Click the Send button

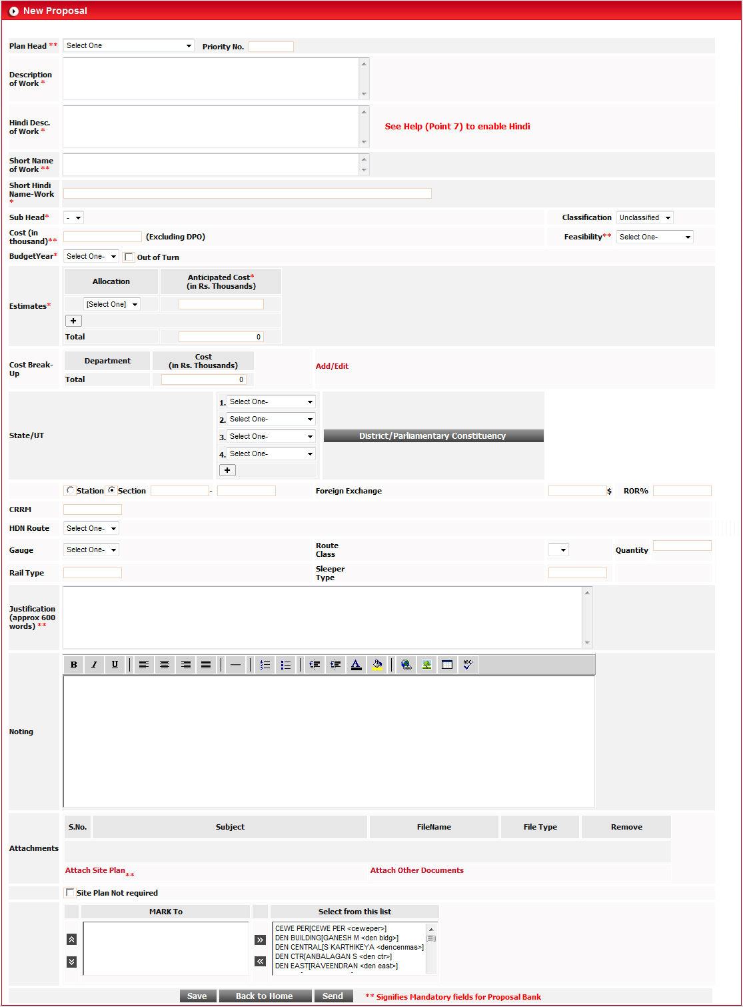[333, 996]
